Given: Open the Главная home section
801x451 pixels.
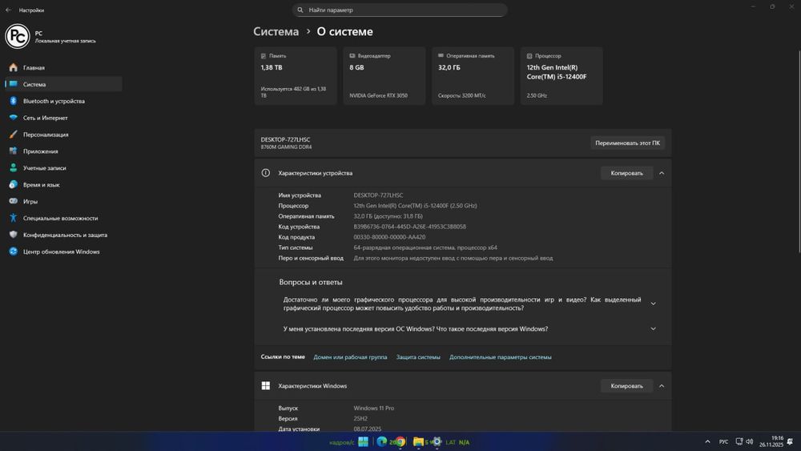Looking at the screenshot, I should [63, 67].
